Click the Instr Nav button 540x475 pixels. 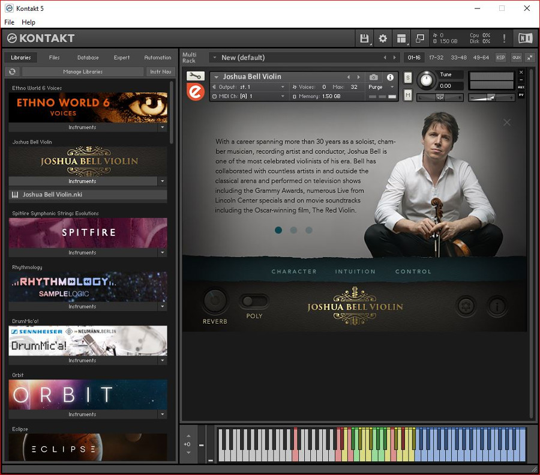(160, 71)
